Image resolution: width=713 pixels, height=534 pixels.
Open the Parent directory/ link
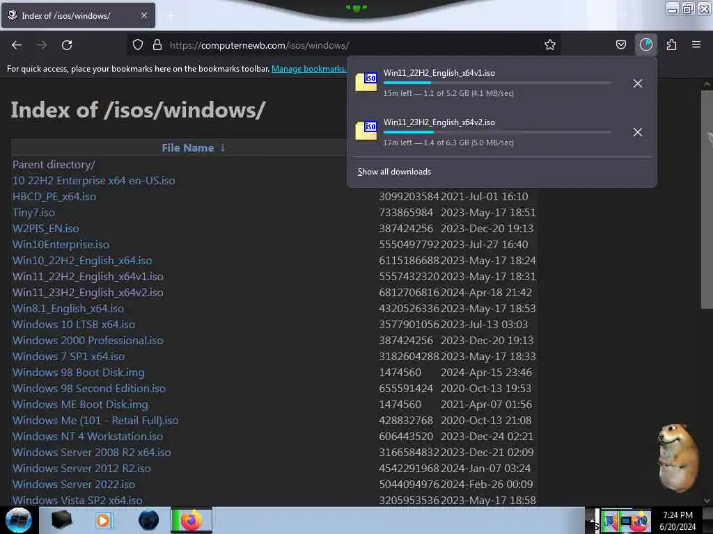(x=54, y=165)
